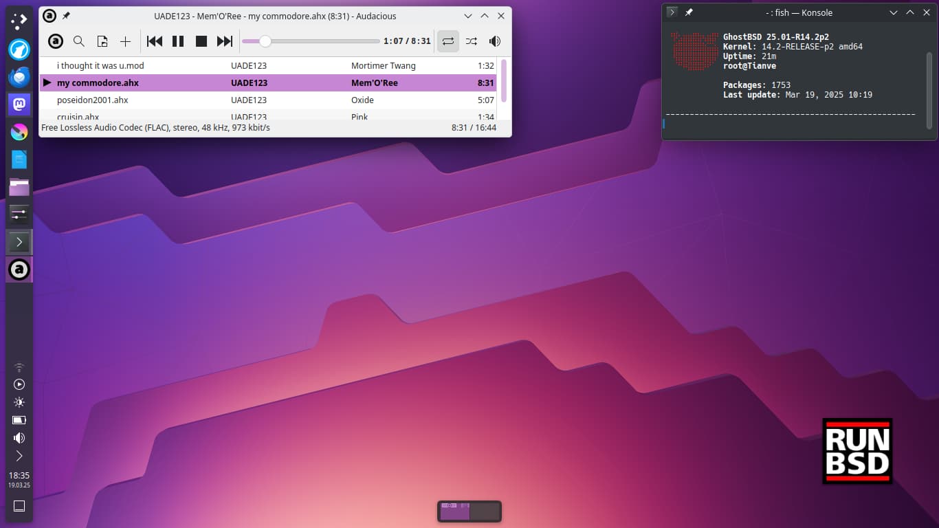Viewport: 939px width, 528px height.
Task: Launch the colorful Krita-style paint app icon
Action: [x=19, y=132]
